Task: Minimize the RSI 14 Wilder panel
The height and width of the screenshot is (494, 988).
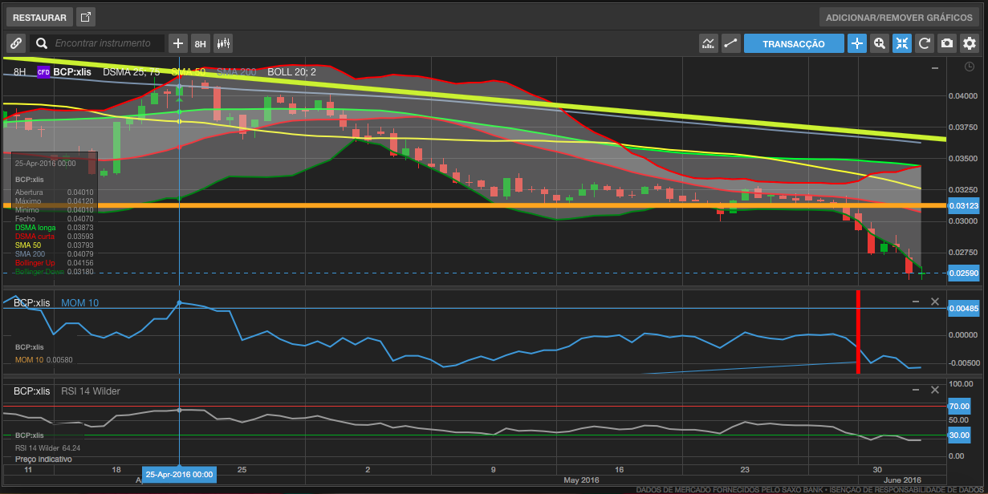Action: click(916, 390)
